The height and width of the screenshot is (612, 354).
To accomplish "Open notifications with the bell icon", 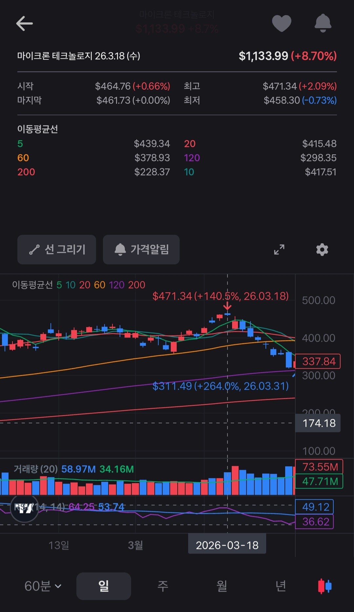I will [x=323, y=23].
